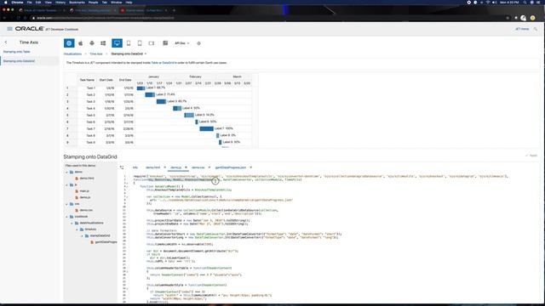Image resolution: width=545 pixels, height=306 pixels.
Task: Open macOS Spotlight search icon
Action: click(525, 3)
